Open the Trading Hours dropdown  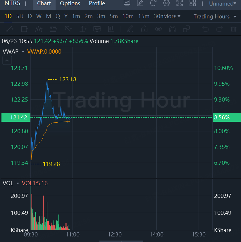coord(215,16)
